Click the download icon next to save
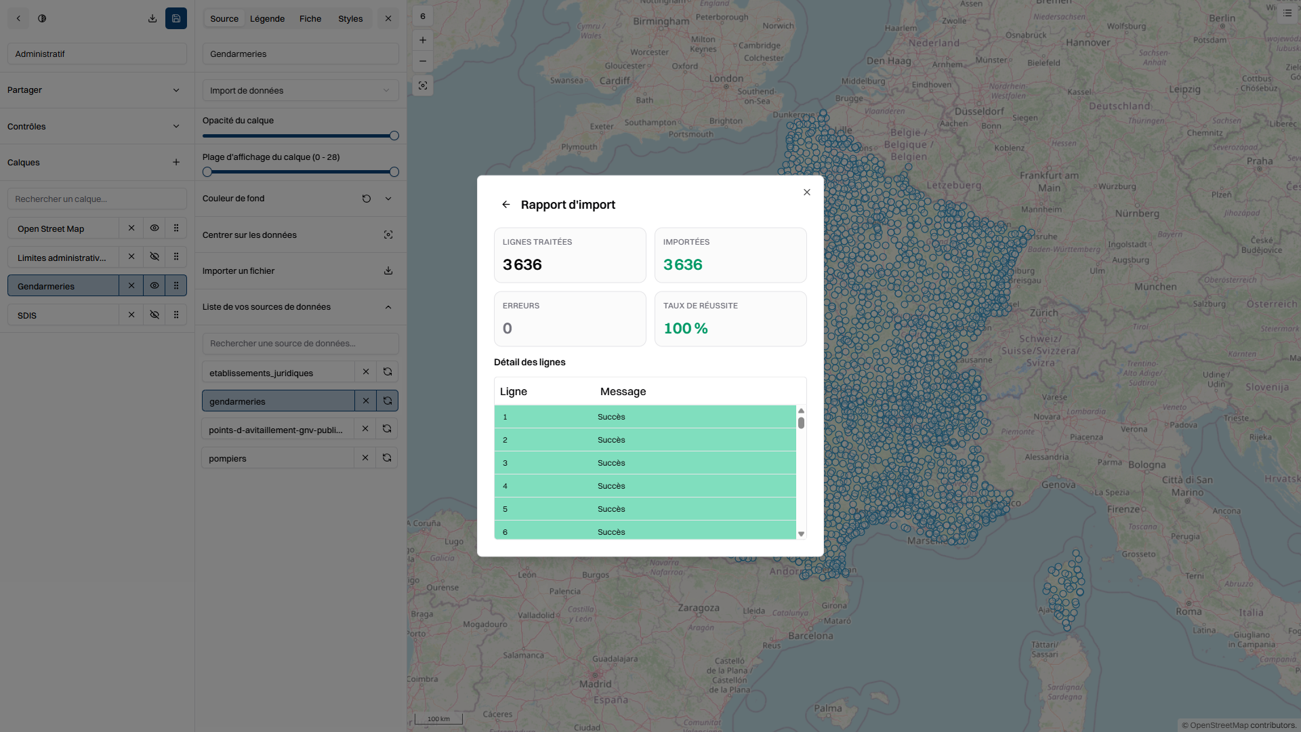 (152, 18)
